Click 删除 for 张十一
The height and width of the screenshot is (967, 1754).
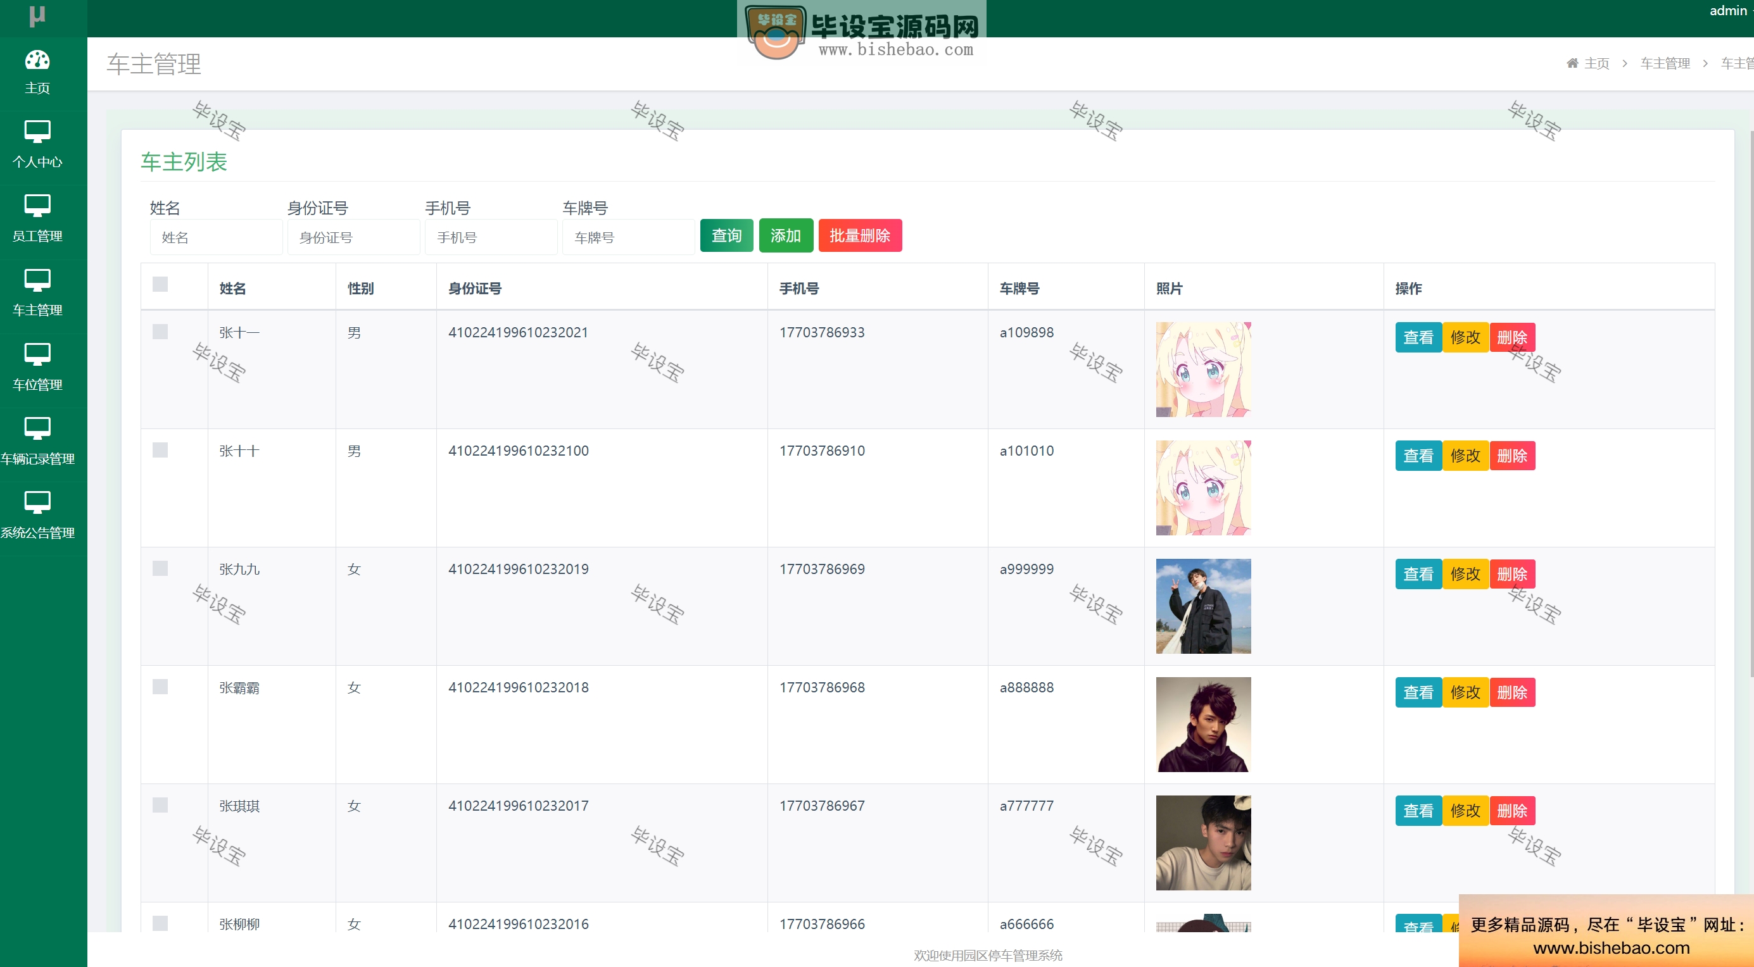coord(1512,337)
